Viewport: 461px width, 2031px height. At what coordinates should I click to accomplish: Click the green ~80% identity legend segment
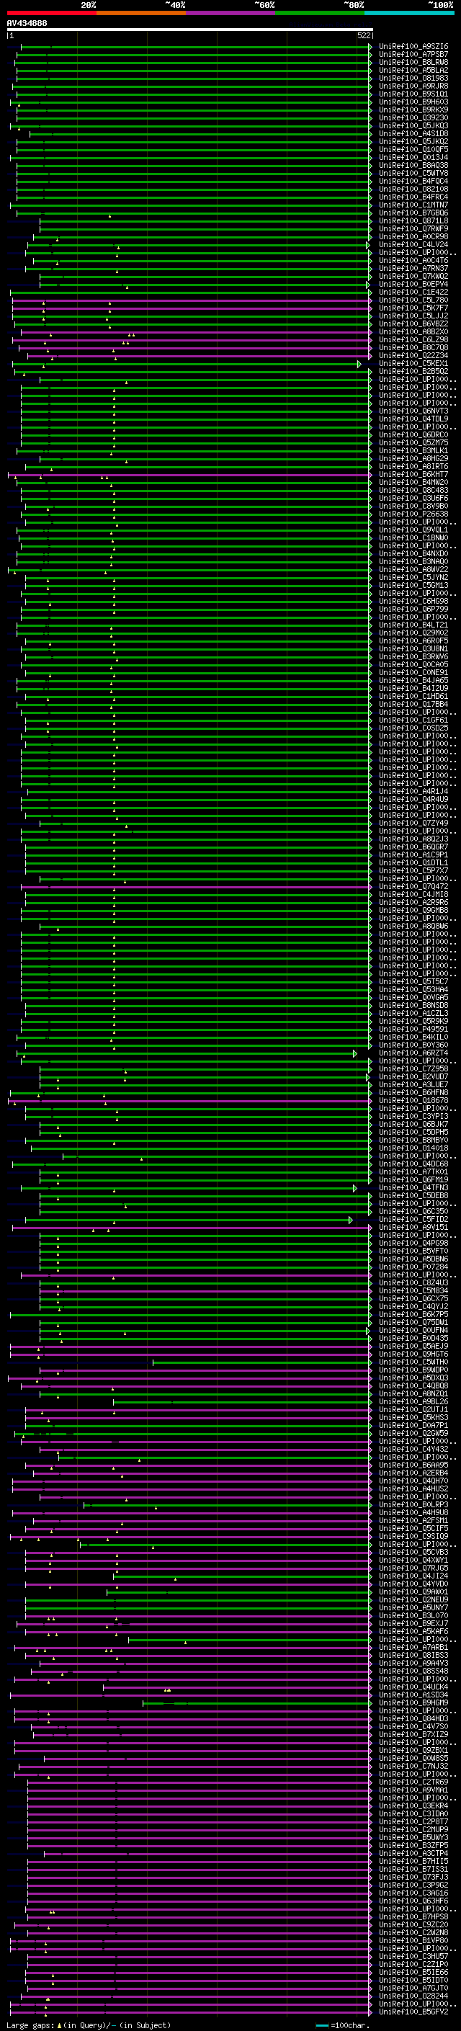(320, 13)
